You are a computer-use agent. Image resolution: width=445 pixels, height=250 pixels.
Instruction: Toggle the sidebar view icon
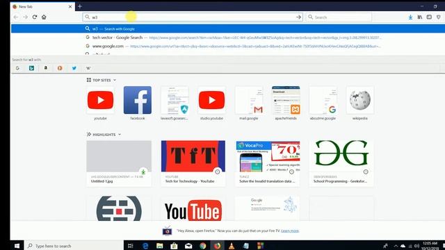[429, 17]
